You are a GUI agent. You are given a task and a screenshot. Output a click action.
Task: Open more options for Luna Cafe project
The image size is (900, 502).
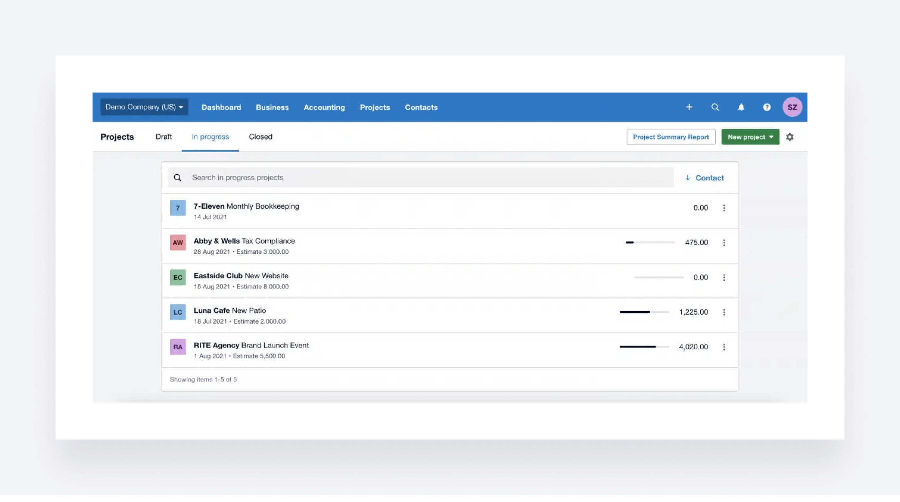724,312
